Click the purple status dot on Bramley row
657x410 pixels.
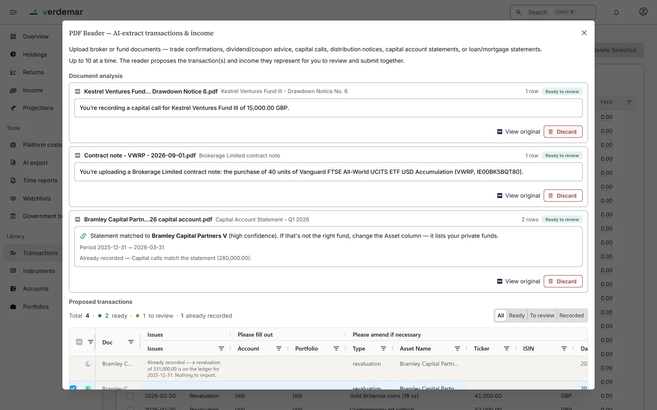pyautogui.click(x=88, y=364)
